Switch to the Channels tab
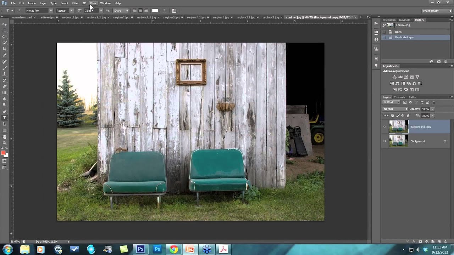This screenshot has width=454, height=255. [x=399, y=97]
